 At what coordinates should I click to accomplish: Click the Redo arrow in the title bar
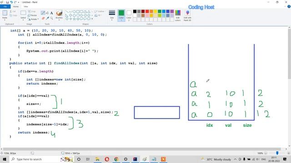point(15,2)
